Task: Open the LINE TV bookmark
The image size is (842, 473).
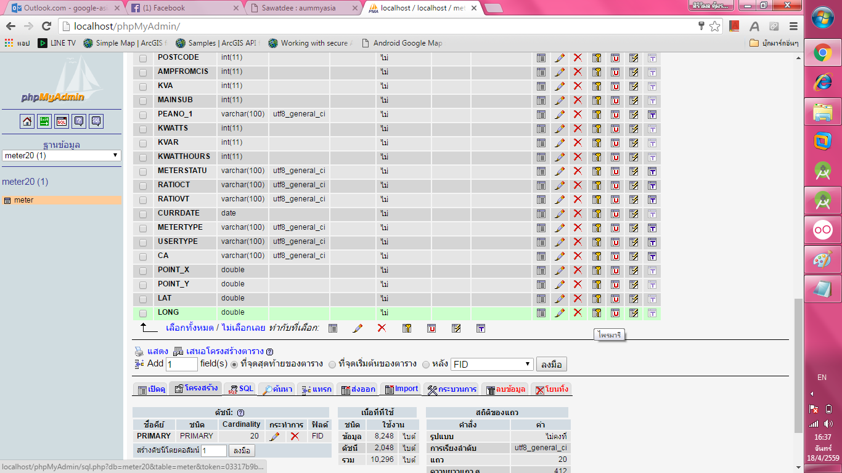Action: 57,43
